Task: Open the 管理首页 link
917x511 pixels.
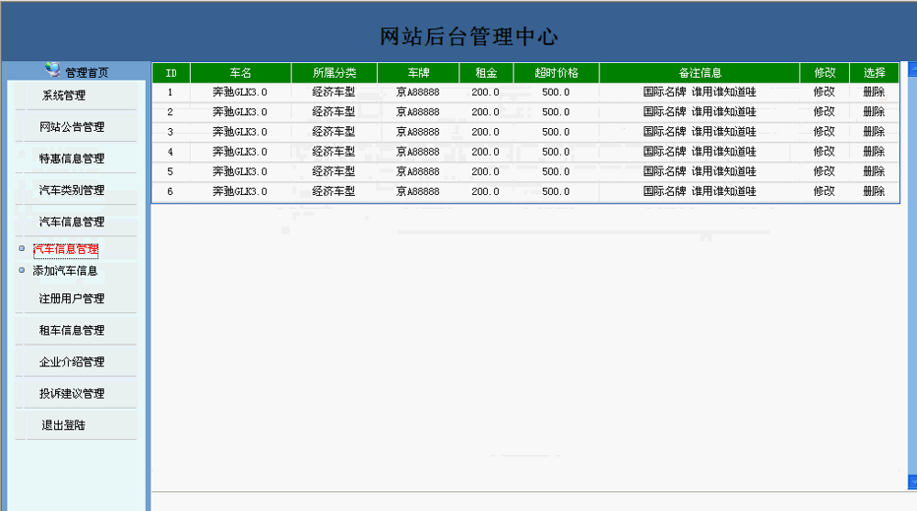Action: pyautogui.click(x=87, y=73)
